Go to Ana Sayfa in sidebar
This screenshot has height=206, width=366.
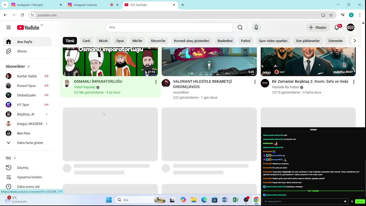(x=27, y=42)
